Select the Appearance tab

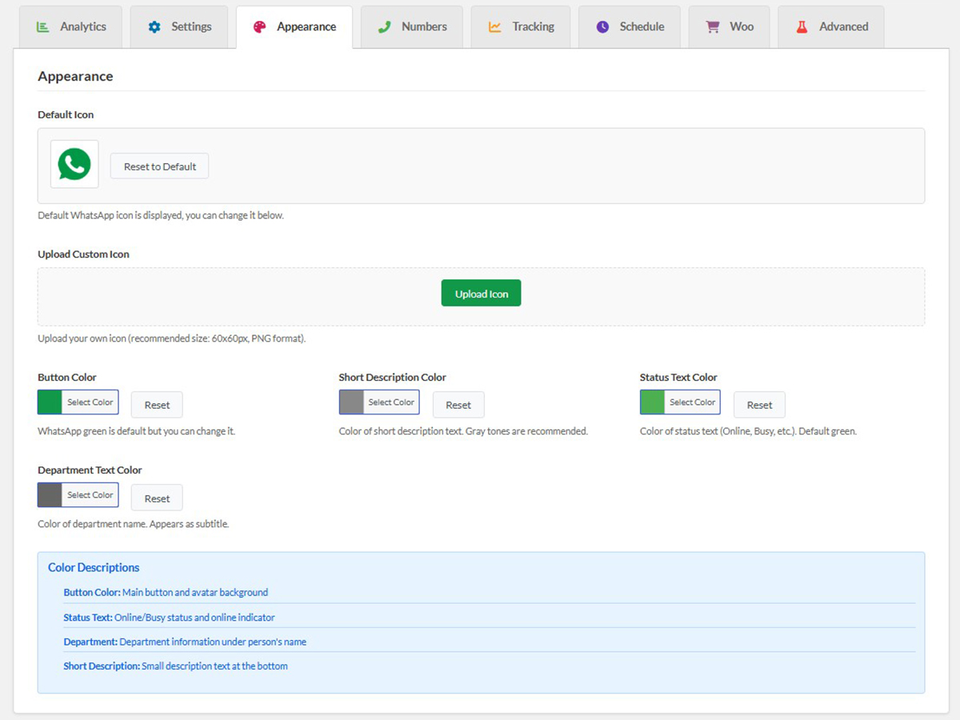tap(294, 26)
